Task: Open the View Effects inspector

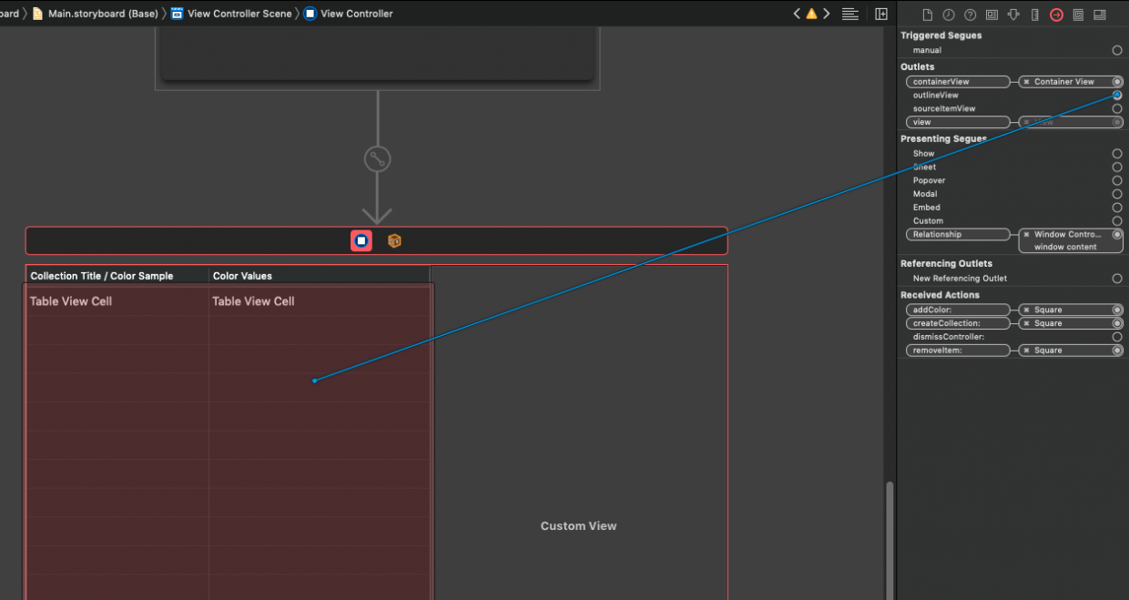Action: pos(1100,14)
